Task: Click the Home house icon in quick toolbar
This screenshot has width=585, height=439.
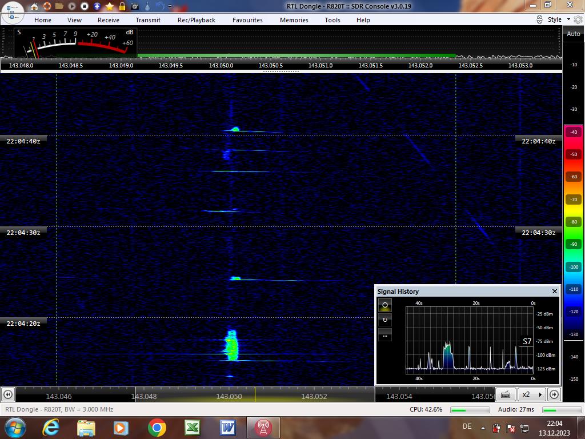Action: [x=34, y=6]
